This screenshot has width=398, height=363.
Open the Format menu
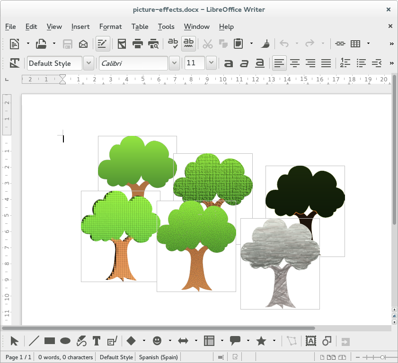[110, 27]
